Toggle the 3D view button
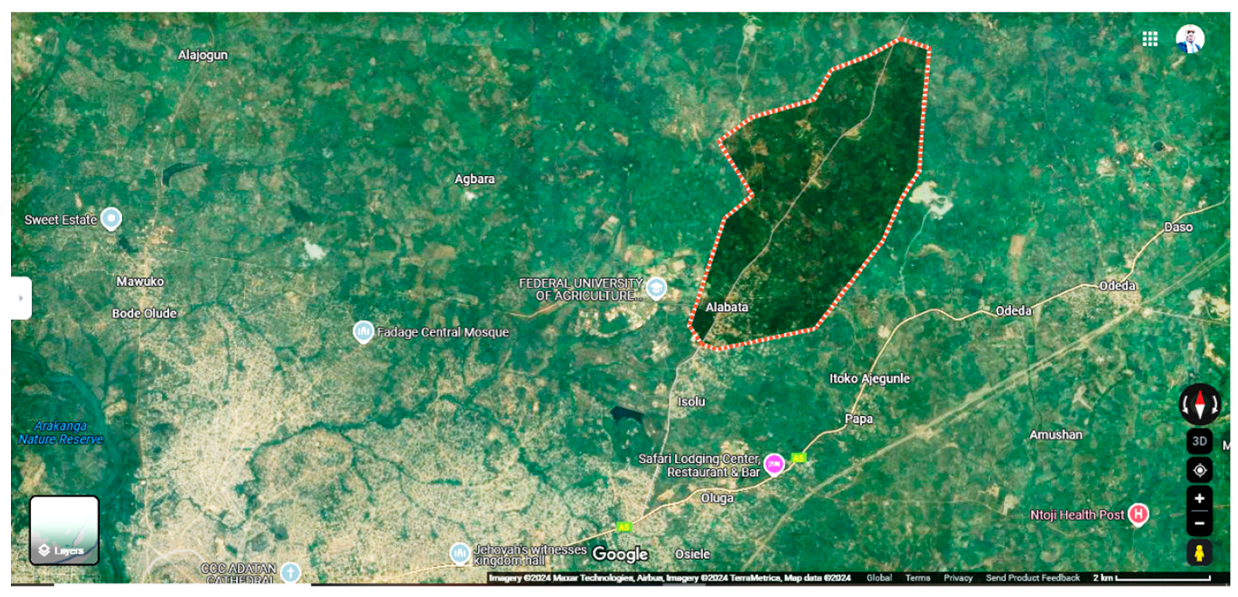Screen dimensions: 1238x597 pyautogui.click(x=1200, y=441)
